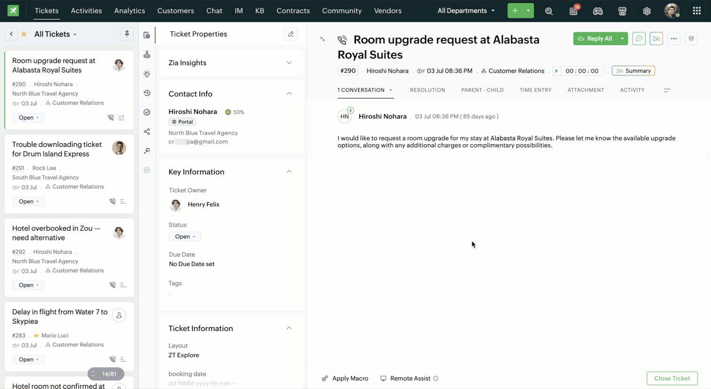Image resolution: width=711 pixels, height=389 pixels.
Task: Click the Close Ticket button
Action: (x=671, y=378)
